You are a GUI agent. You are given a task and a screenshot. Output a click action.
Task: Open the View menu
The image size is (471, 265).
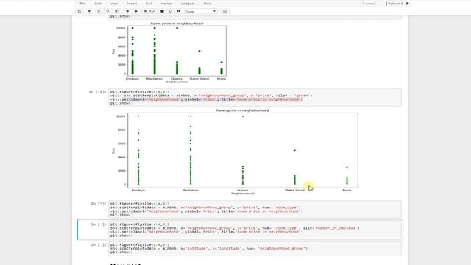pos(114,4)
